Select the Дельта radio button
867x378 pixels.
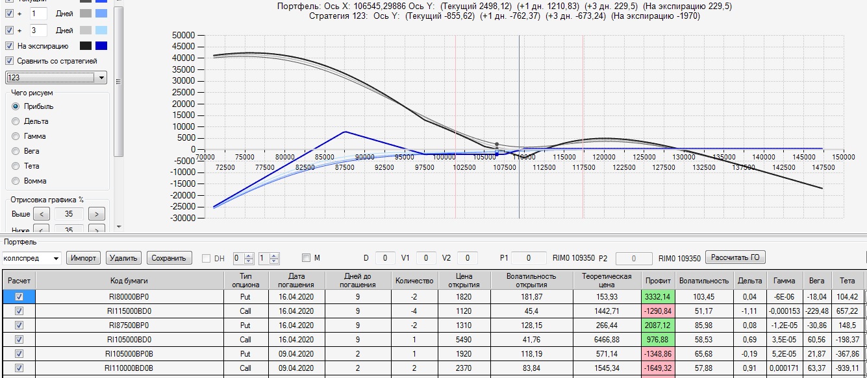point(16,121)
